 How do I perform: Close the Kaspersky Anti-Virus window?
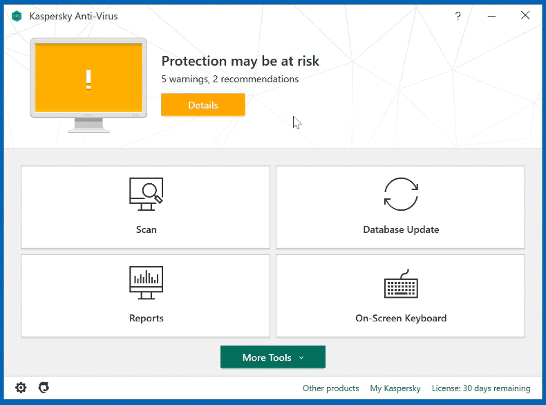click(x=525, y=15)
